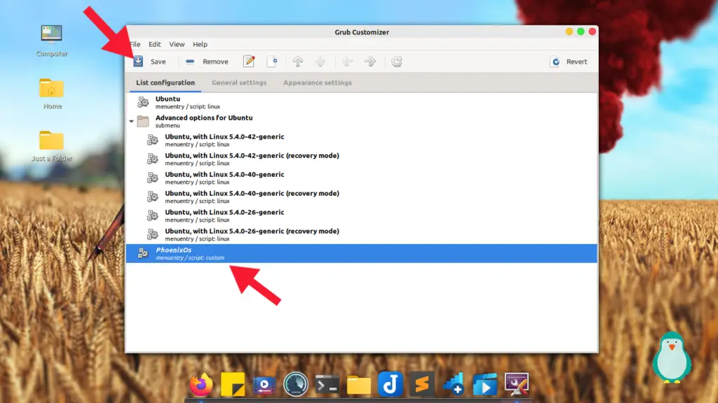
Task: Open the blue play-button dock icon
Action: 485,384
